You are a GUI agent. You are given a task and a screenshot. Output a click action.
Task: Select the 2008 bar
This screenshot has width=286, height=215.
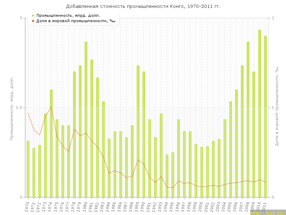click(x=248, y=119)
